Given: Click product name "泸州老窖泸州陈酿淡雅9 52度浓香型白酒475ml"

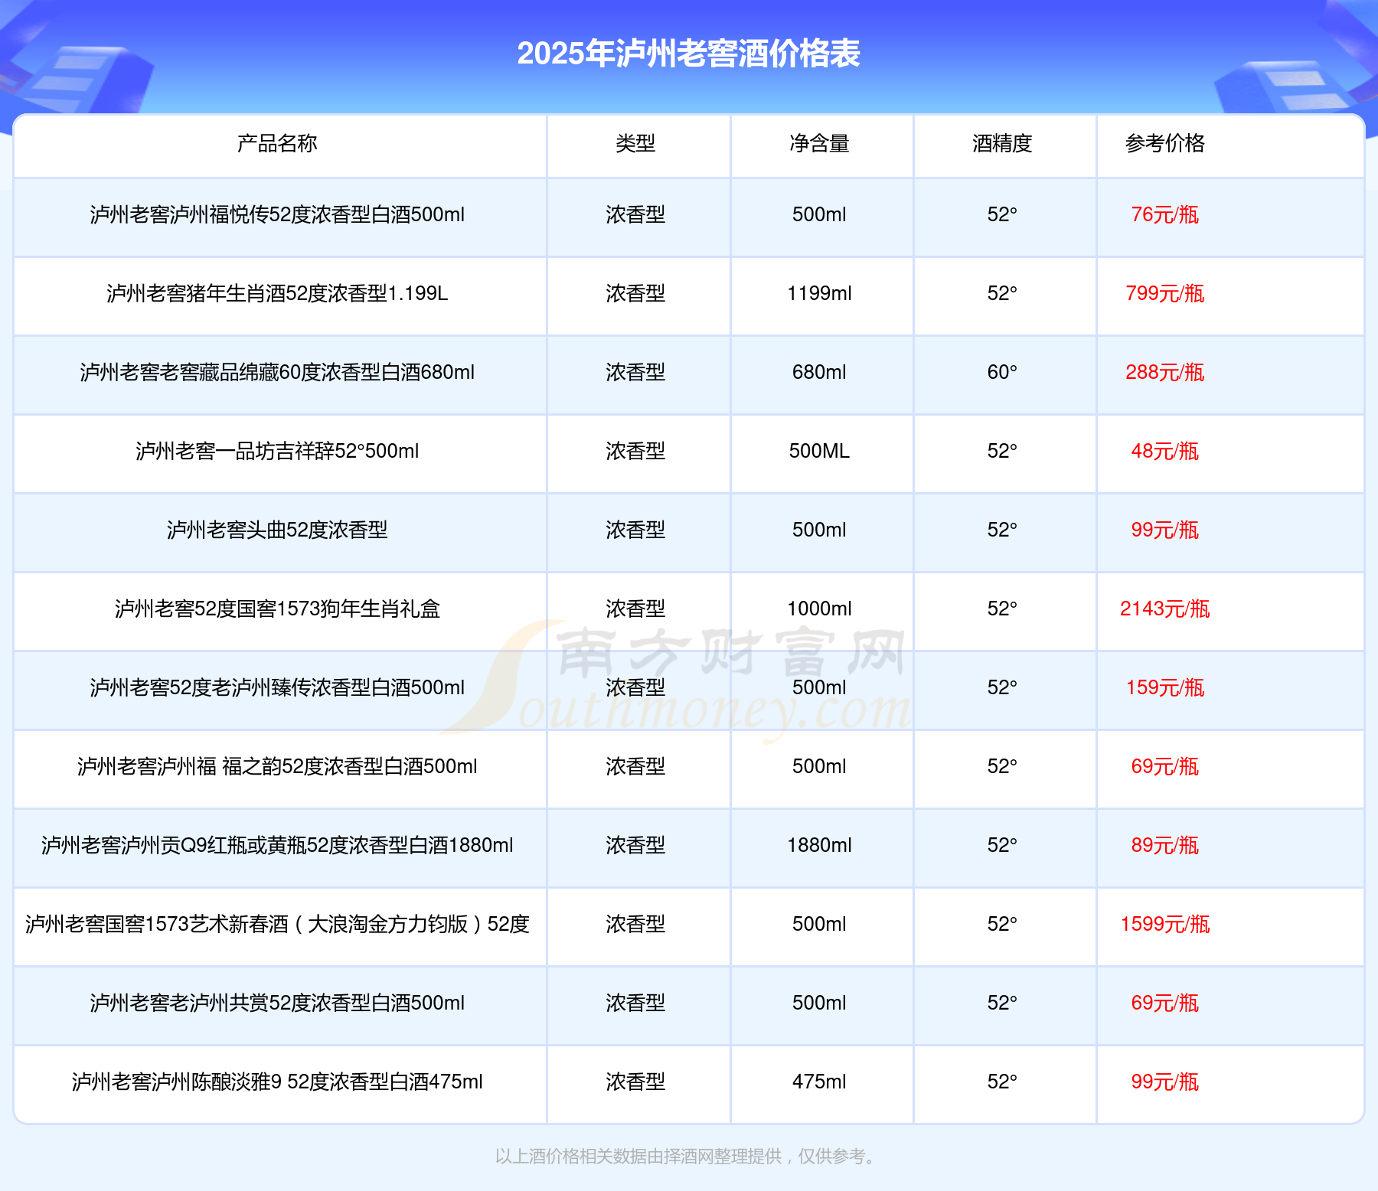Looking at the screenshot, I should coord(277,1082).
